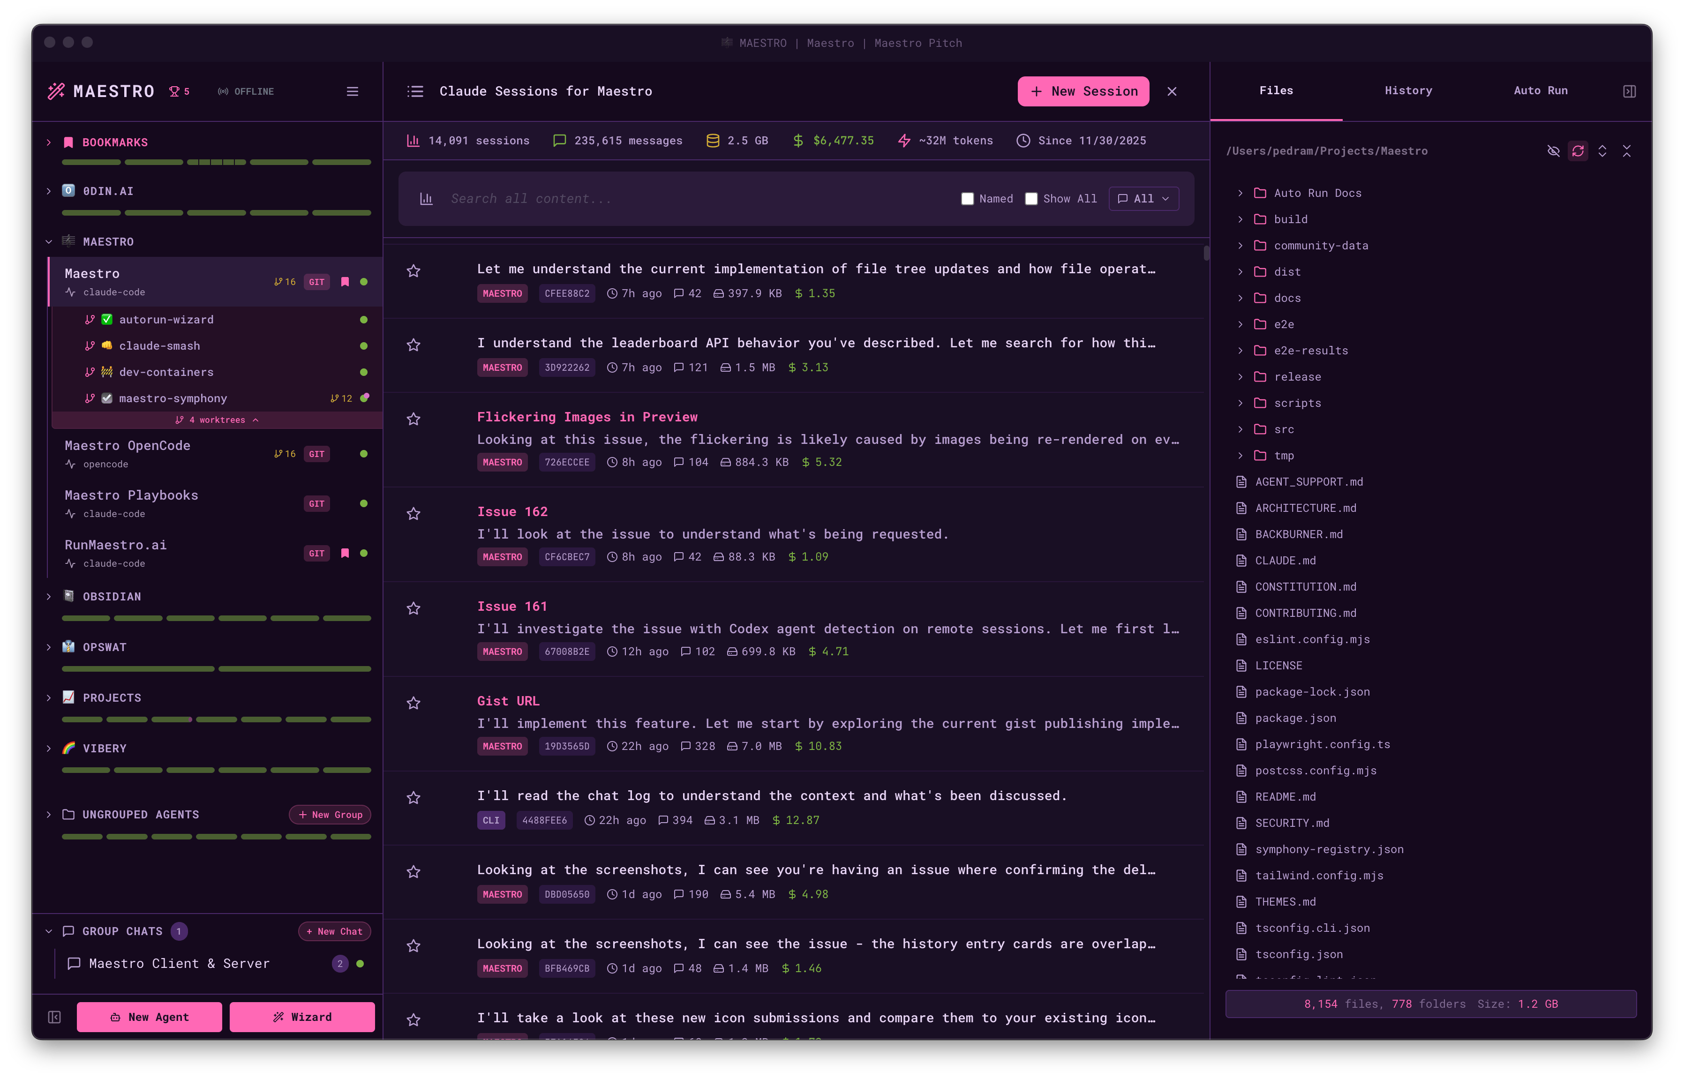This screenshot has height=1079, width=1684.
Task: Star the 'Issue 162' session
Action: pos(413,514)
